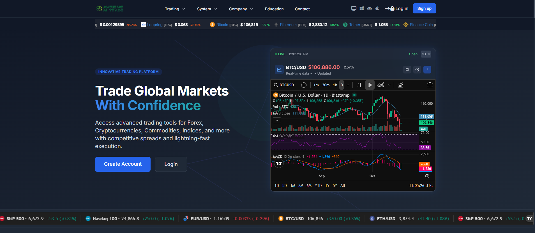This screenshot has width=535, height=233.
Task: Open the 1D timeframe select dropdown
Action: point(426,54)
